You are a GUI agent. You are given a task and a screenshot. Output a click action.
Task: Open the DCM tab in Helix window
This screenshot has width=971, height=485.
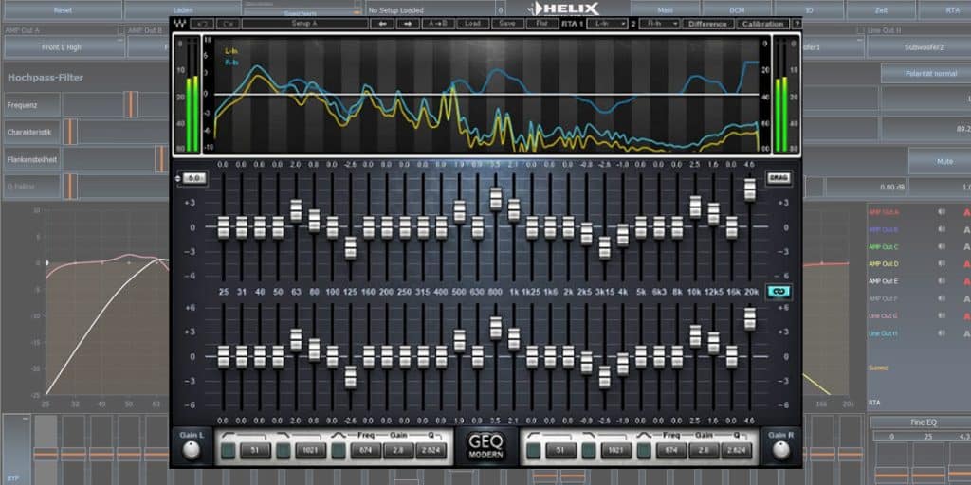[737, 9]
